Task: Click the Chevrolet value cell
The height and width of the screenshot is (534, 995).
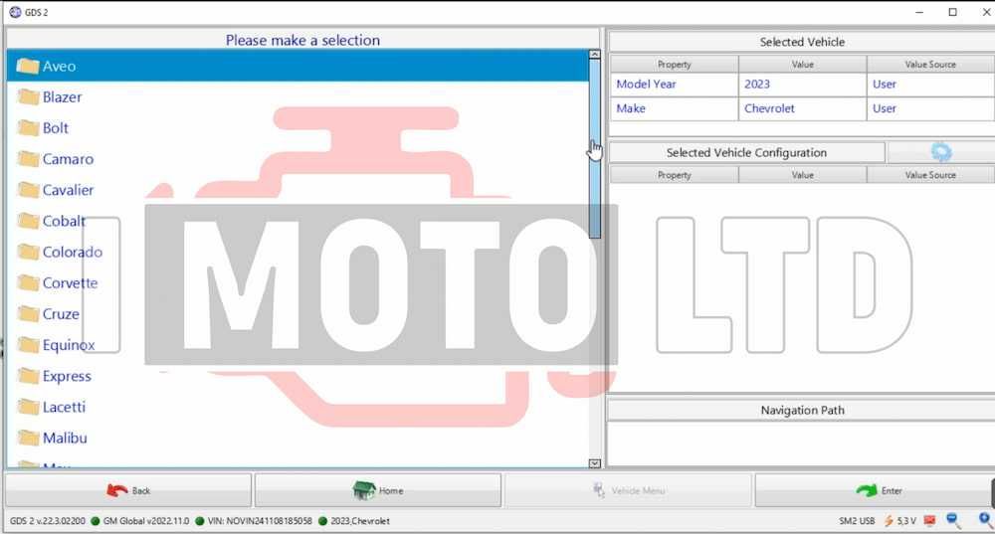Action: [802, 108]
